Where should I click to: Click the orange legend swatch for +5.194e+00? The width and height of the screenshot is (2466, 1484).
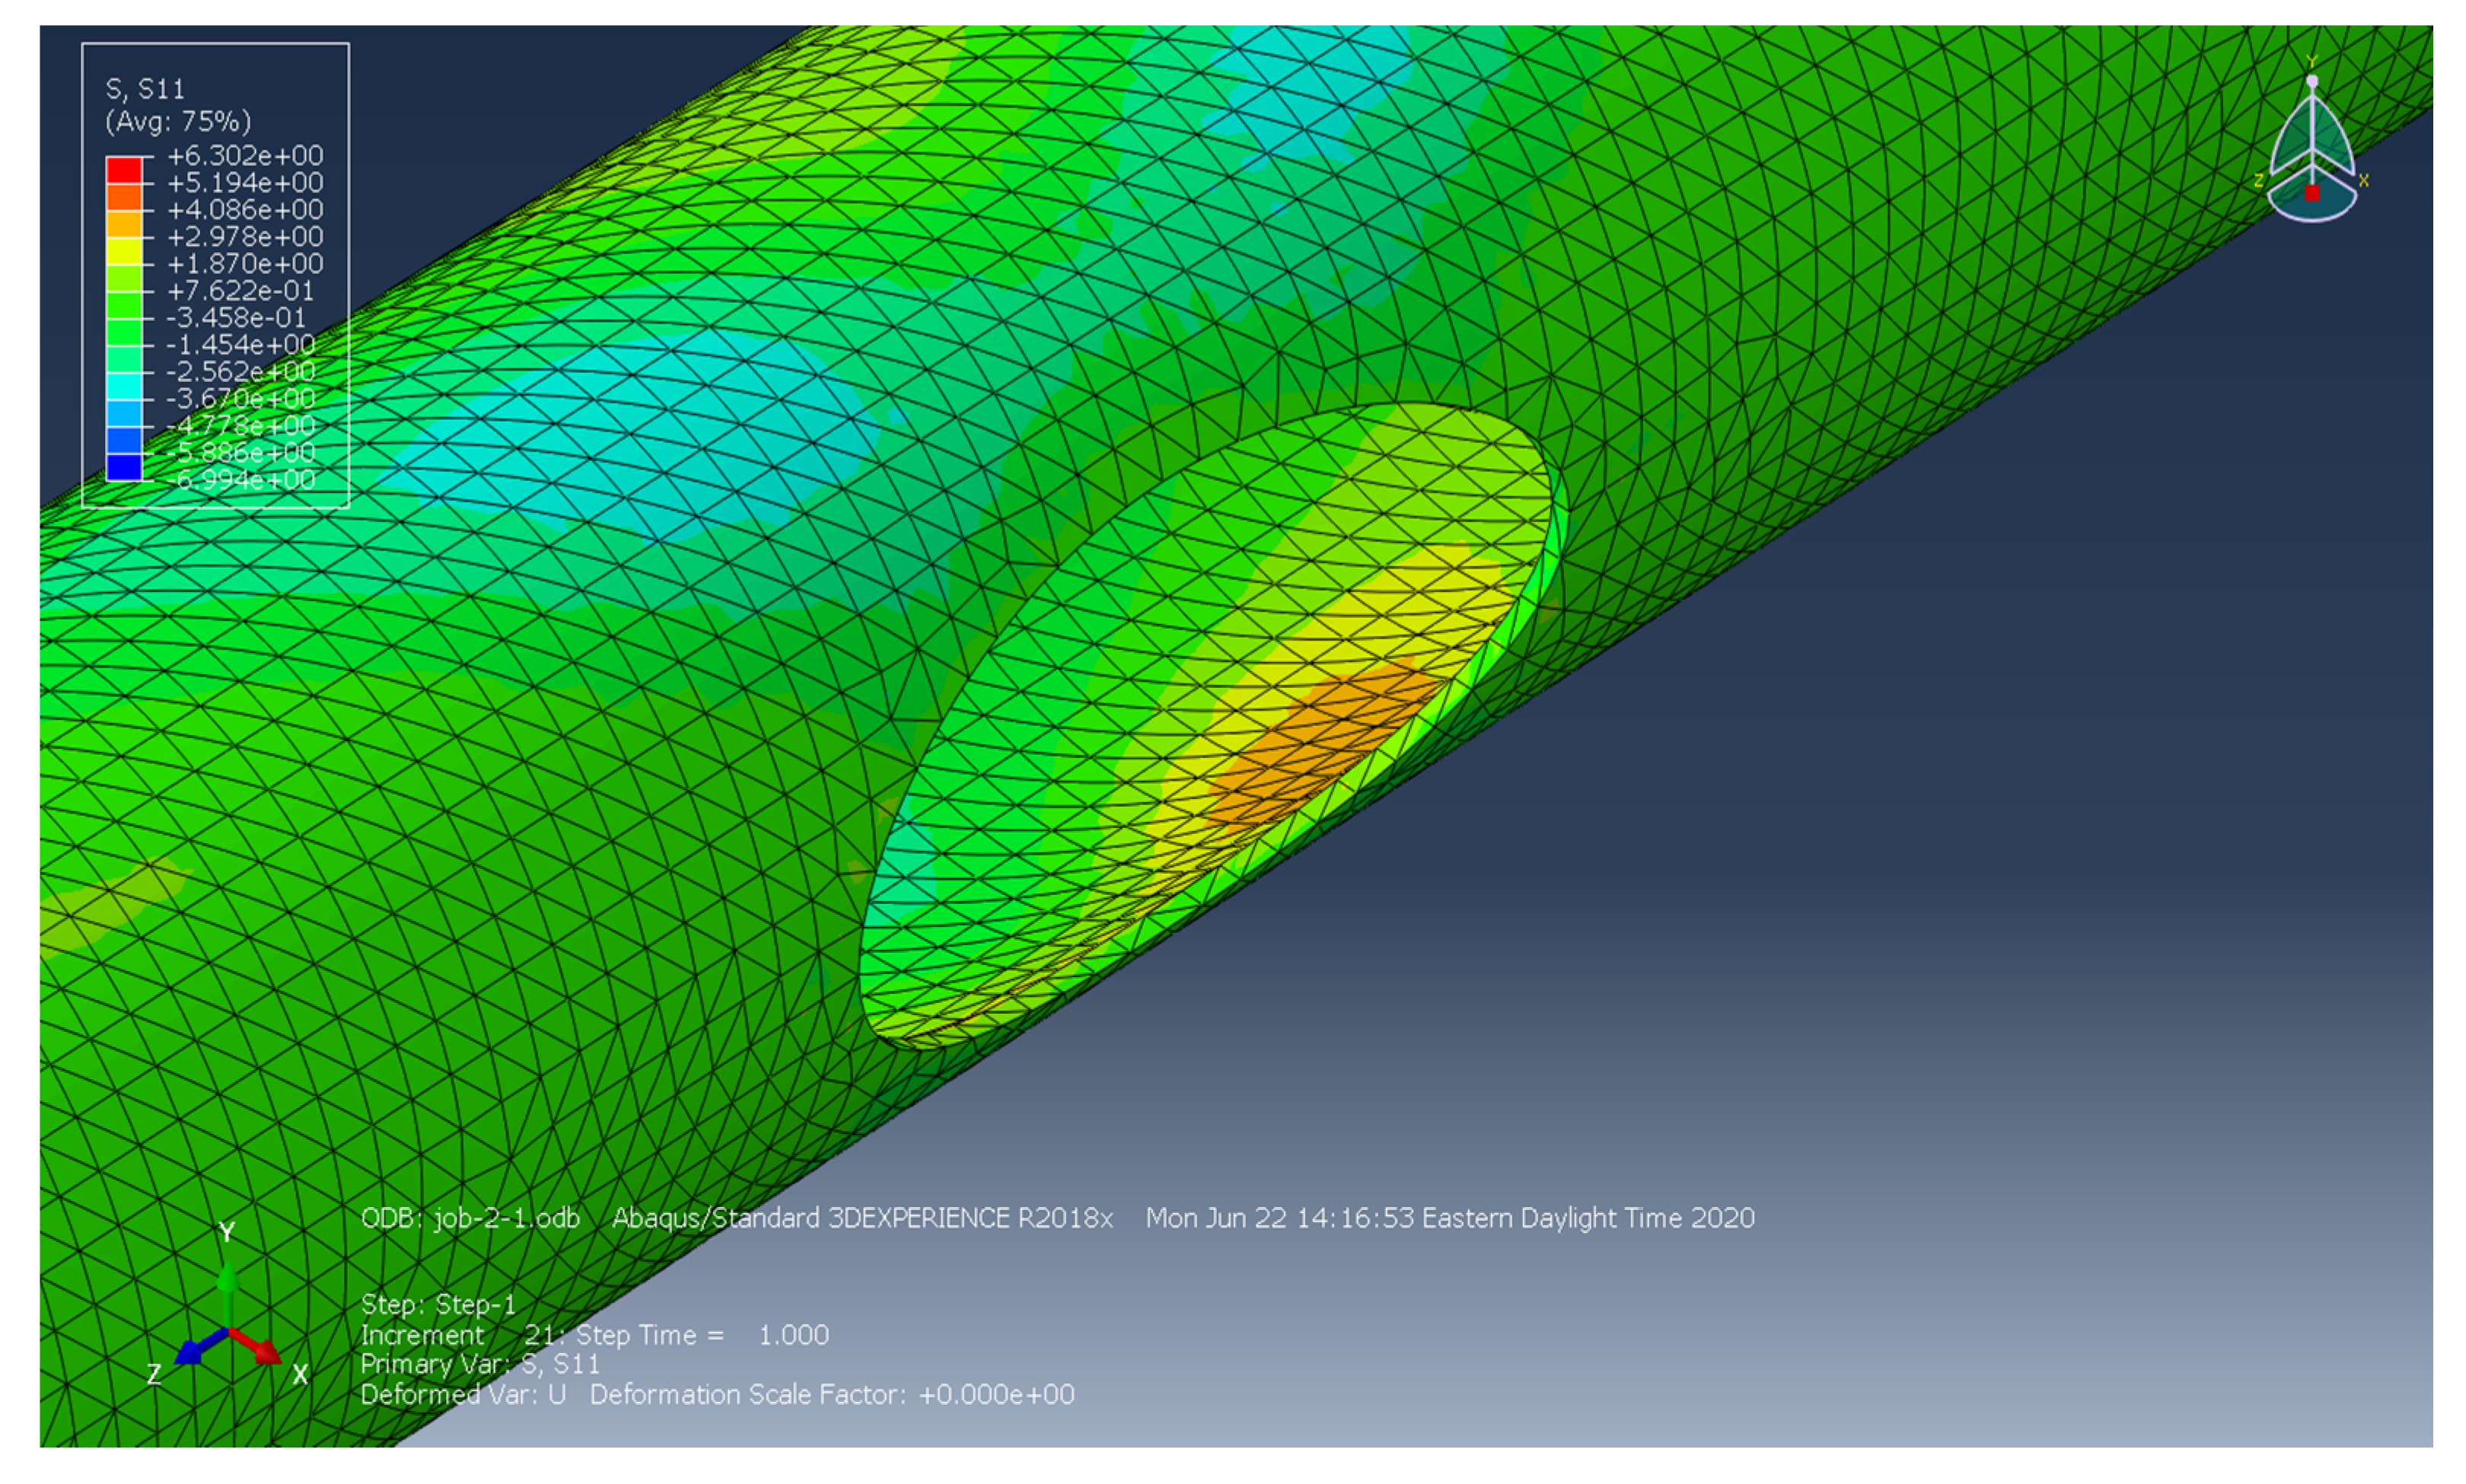pyautogui.click(x=125, y=197)
